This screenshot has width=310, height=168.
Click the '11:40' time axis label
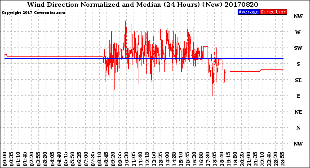(140, 159)
